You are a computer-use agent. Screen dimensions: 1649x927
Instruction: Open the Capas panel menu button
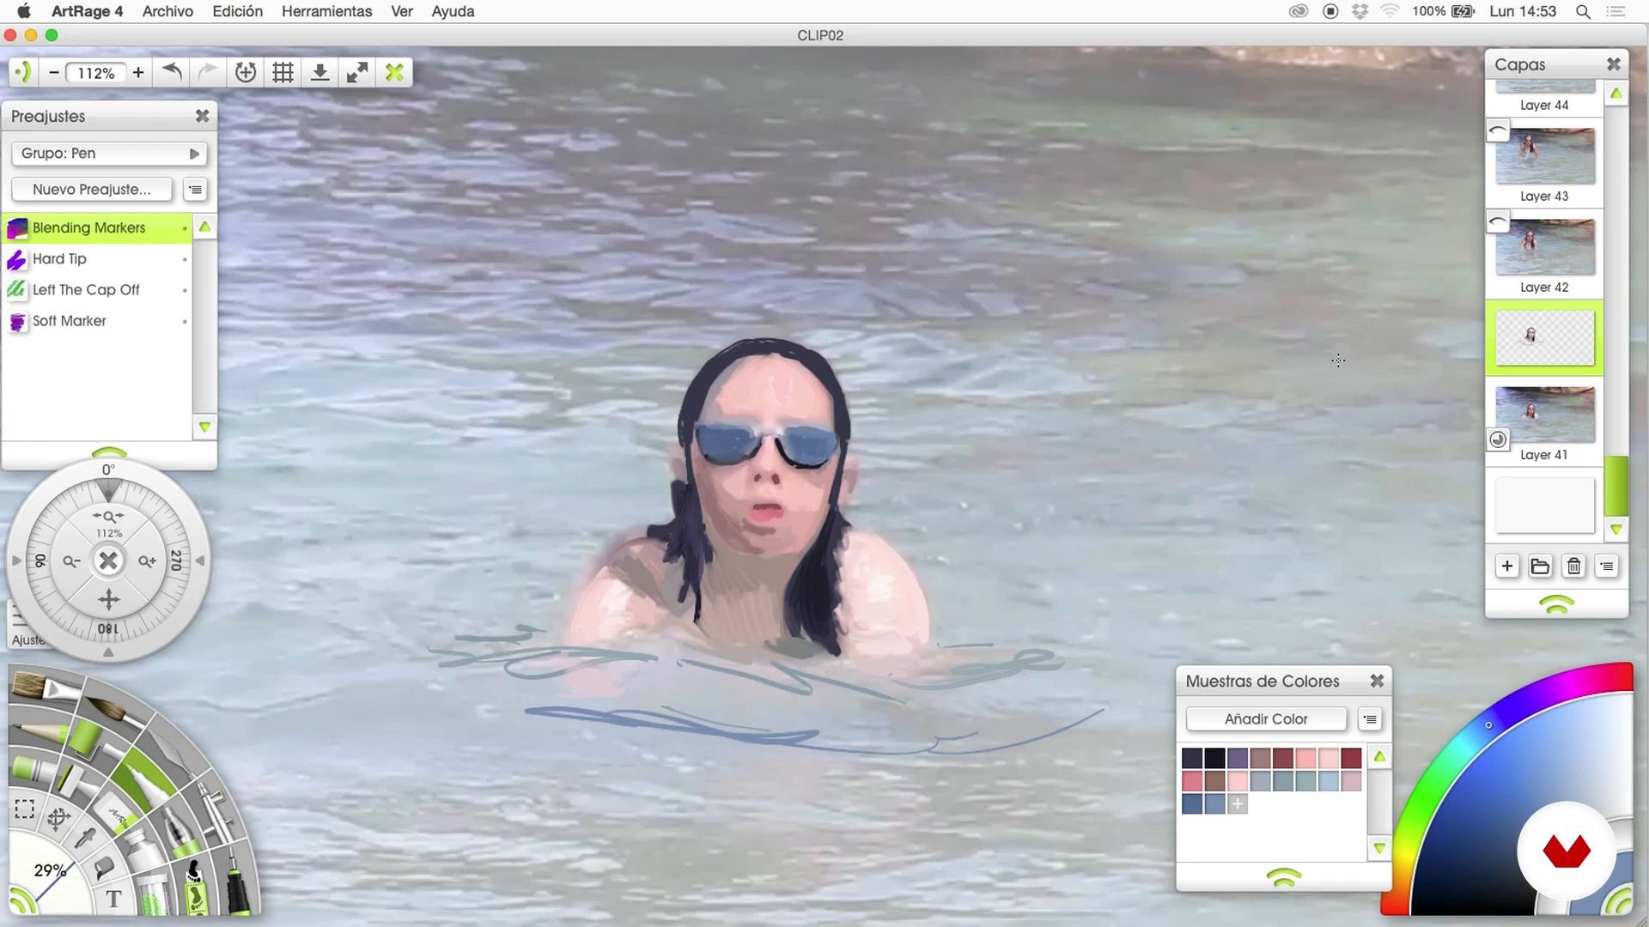1606,566
